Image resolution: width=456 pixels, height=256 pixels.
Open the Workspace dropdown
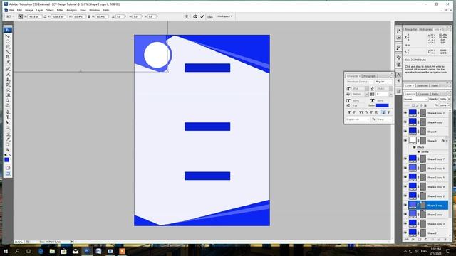(x=225, y=16)
